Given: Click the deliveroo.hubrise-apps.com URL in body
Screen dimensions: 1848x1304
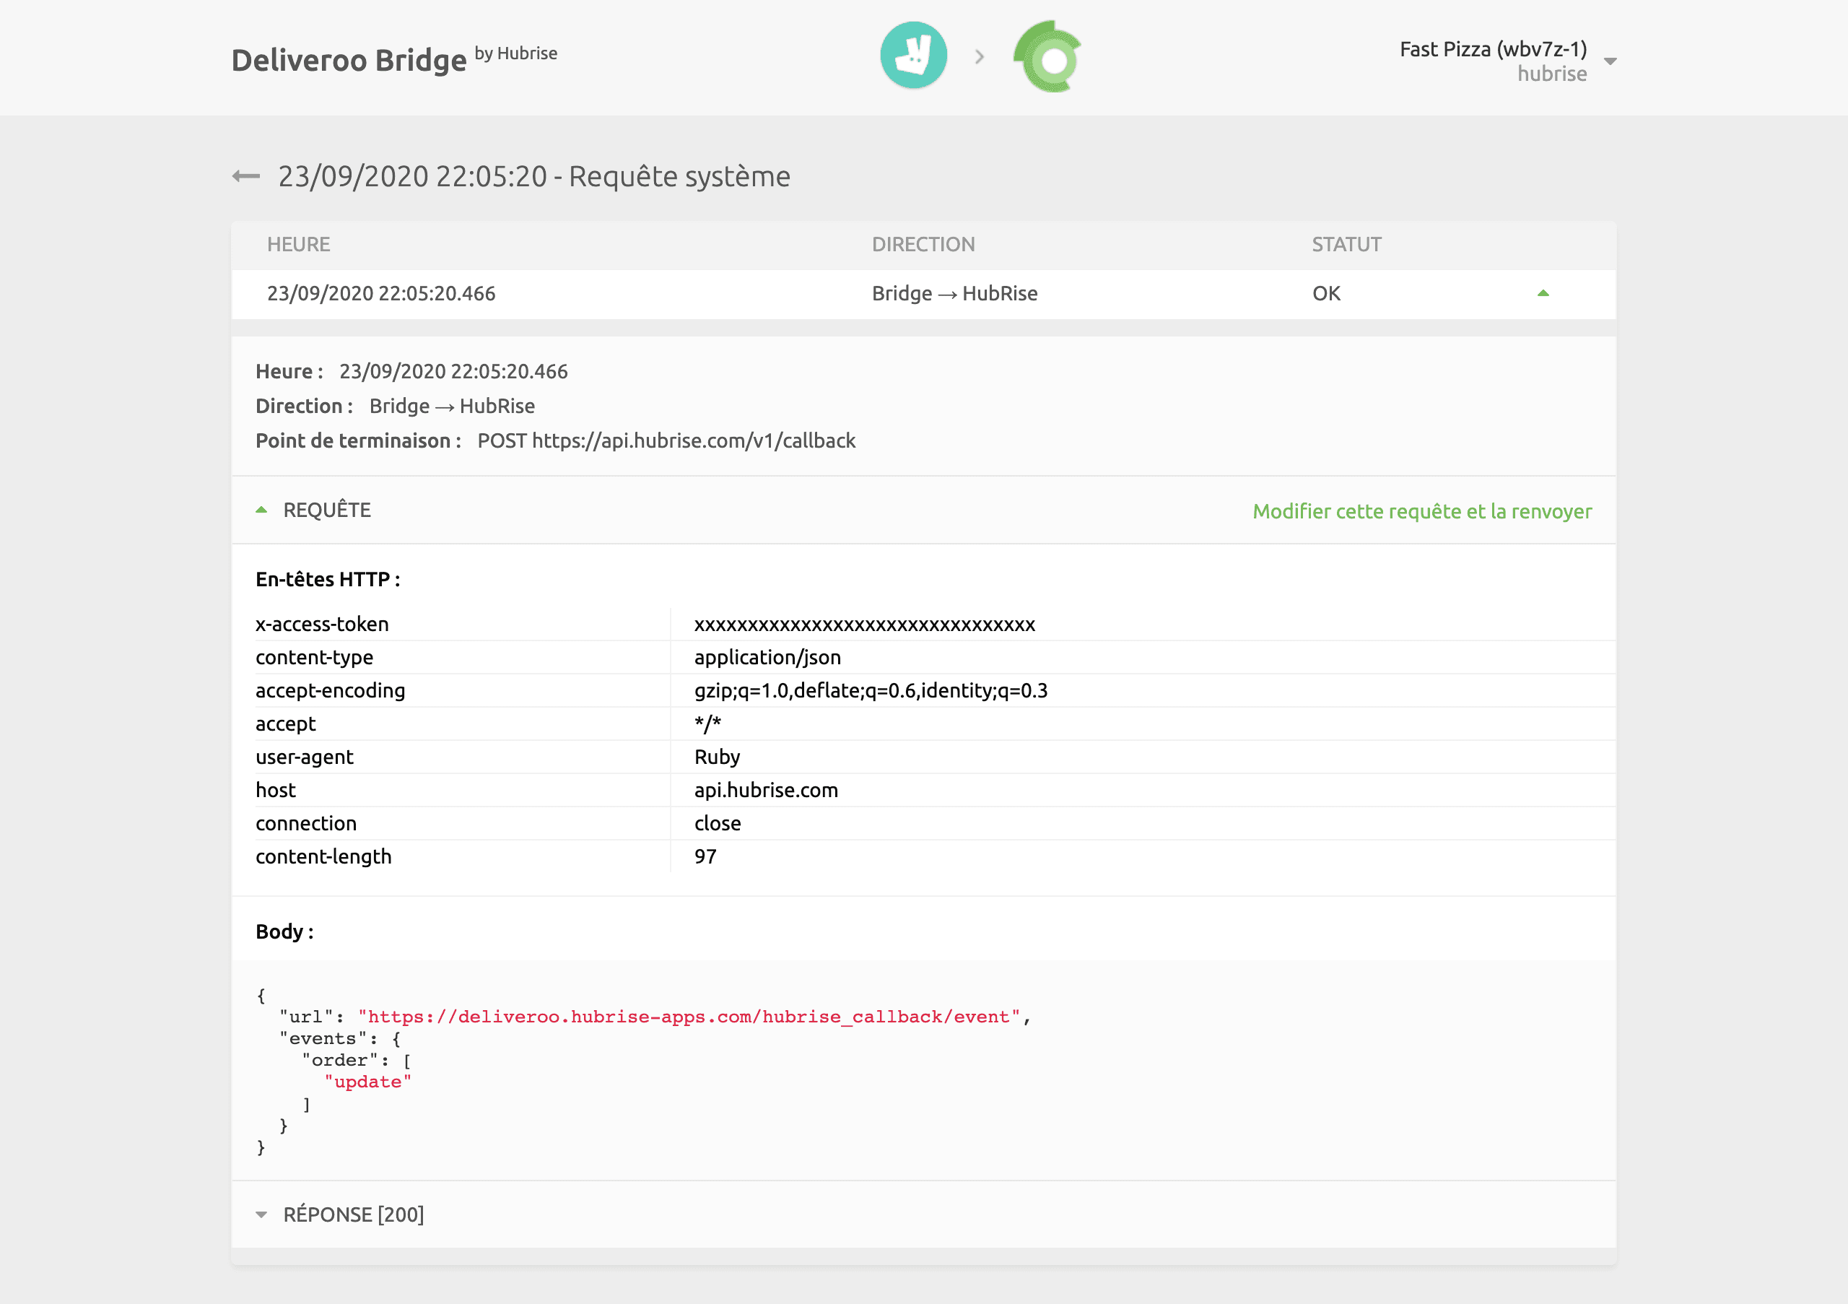Looking at the screenshot, I should click(x=690, y=1017).
